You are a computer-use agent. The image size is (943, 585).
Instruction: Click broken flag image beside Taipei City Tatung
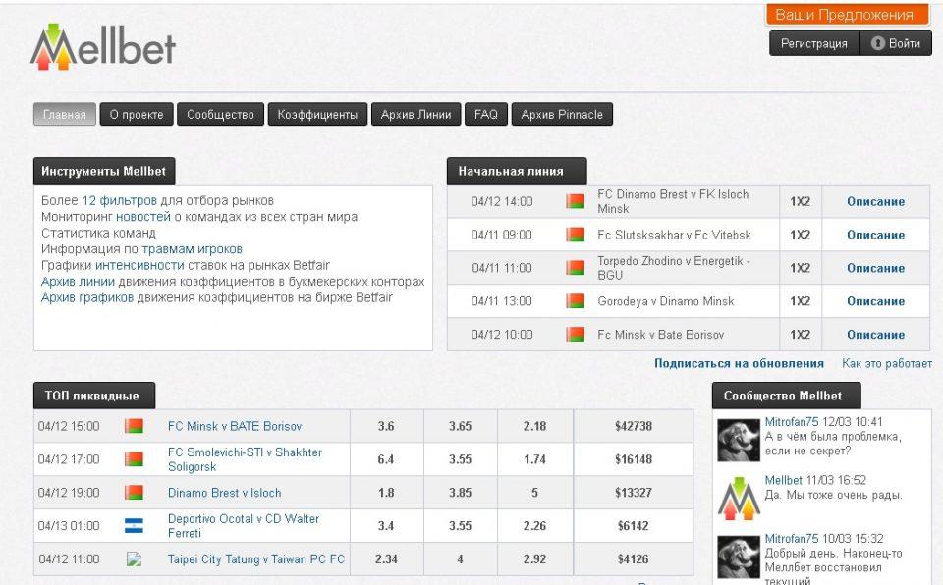click(x=134, y=559)
